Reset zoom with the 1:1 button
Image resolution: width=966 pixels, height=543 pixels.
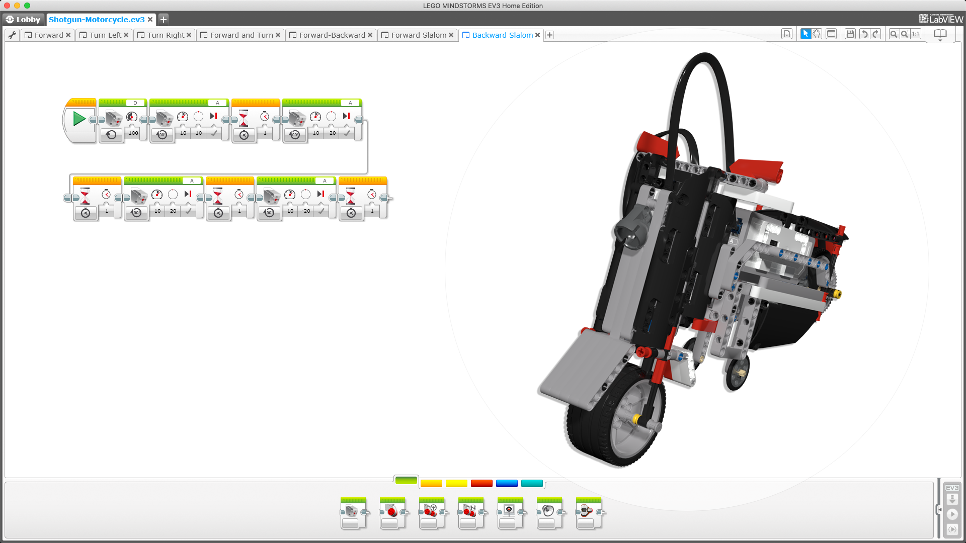pos(916,34)
